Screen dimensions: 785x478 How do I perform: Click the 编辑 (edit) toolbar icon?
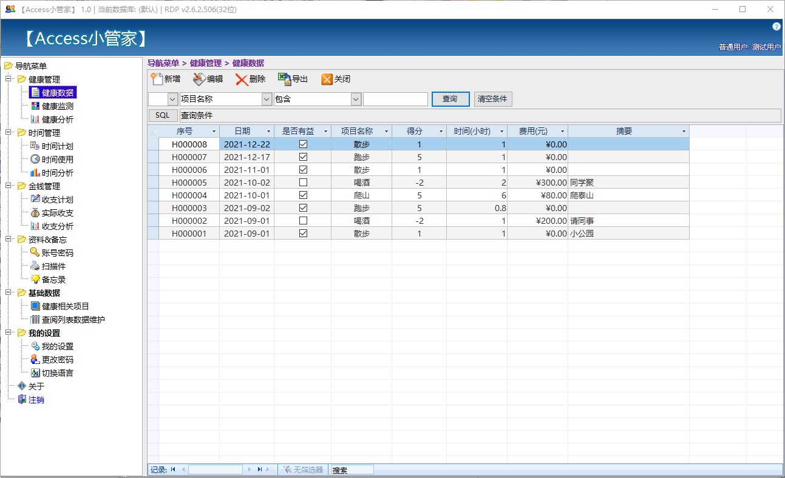200,79
